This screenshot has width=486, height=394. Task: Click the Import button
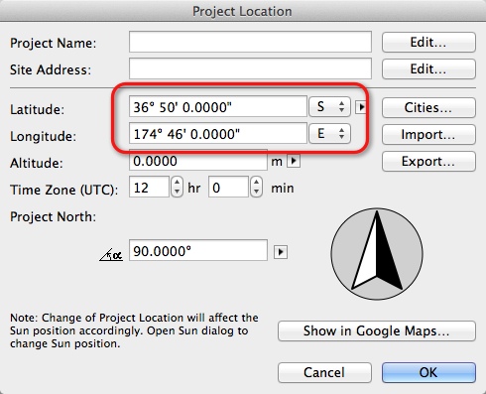(x=428, y=134)
